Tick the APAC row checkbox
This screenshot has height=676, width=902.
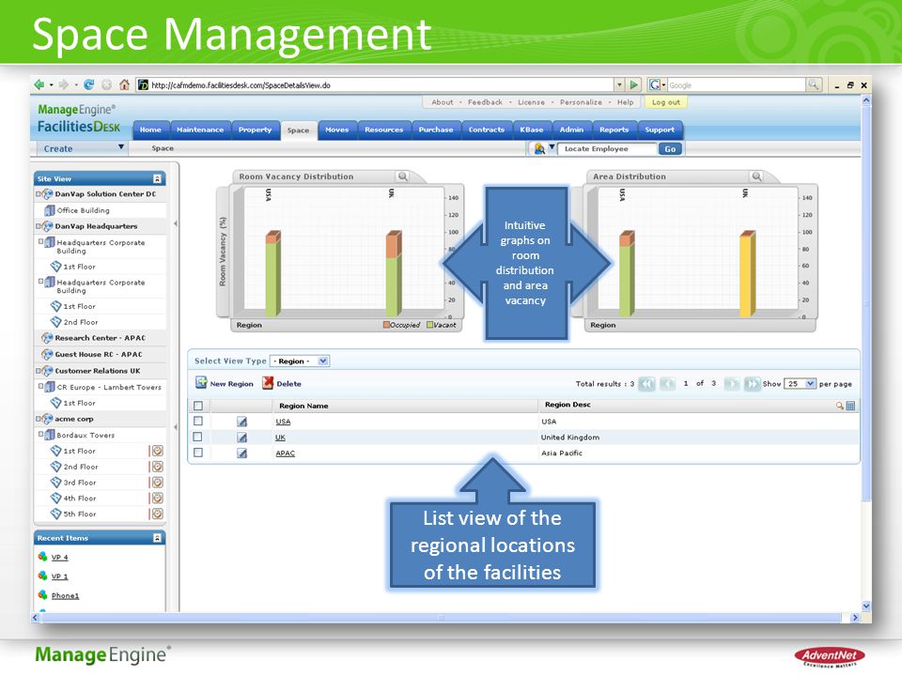tap(198, 453)
